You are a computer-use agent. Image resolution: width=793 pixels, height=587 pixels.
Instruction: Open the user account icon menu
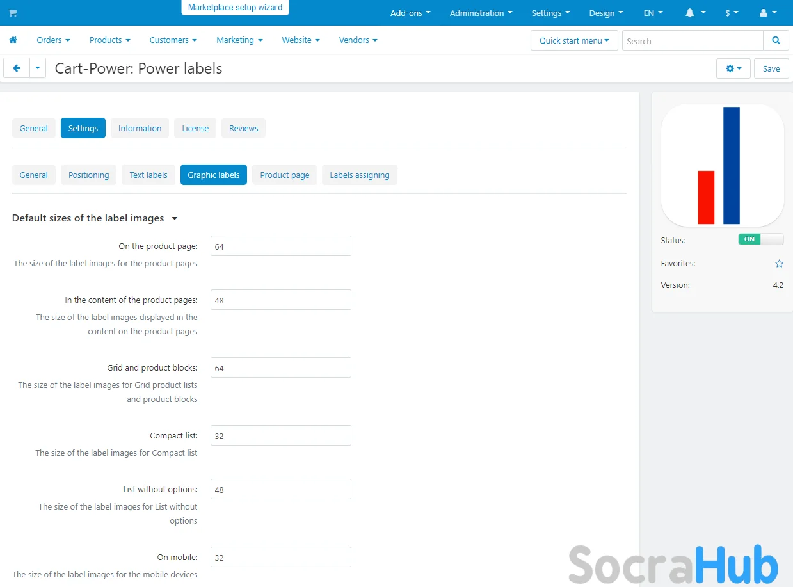768,13
